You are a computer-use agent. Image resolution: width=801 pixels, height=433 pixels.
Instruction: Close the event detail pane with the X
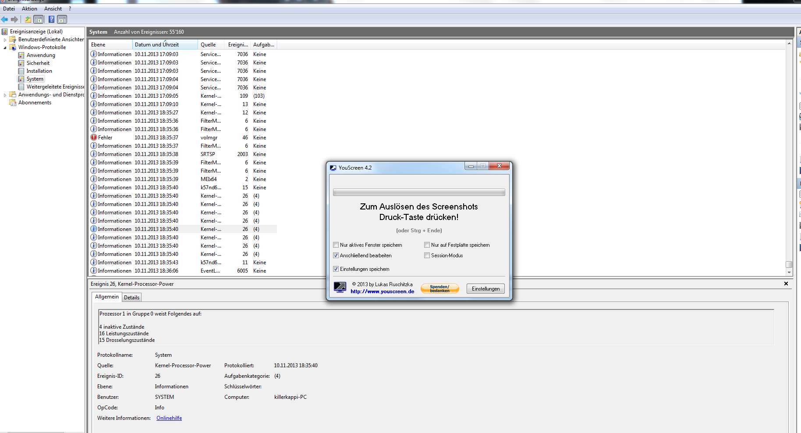pyautogui.click(x=786, y=284)
